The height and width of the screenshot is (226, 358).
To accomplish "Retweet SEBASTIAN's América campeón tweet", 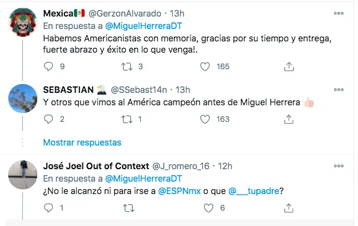I will click(x=127, y=119).
